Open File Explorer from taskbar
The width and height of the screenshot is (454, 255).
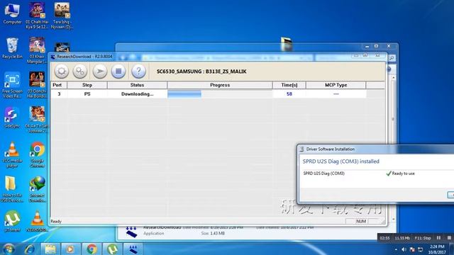click(50, 249)
